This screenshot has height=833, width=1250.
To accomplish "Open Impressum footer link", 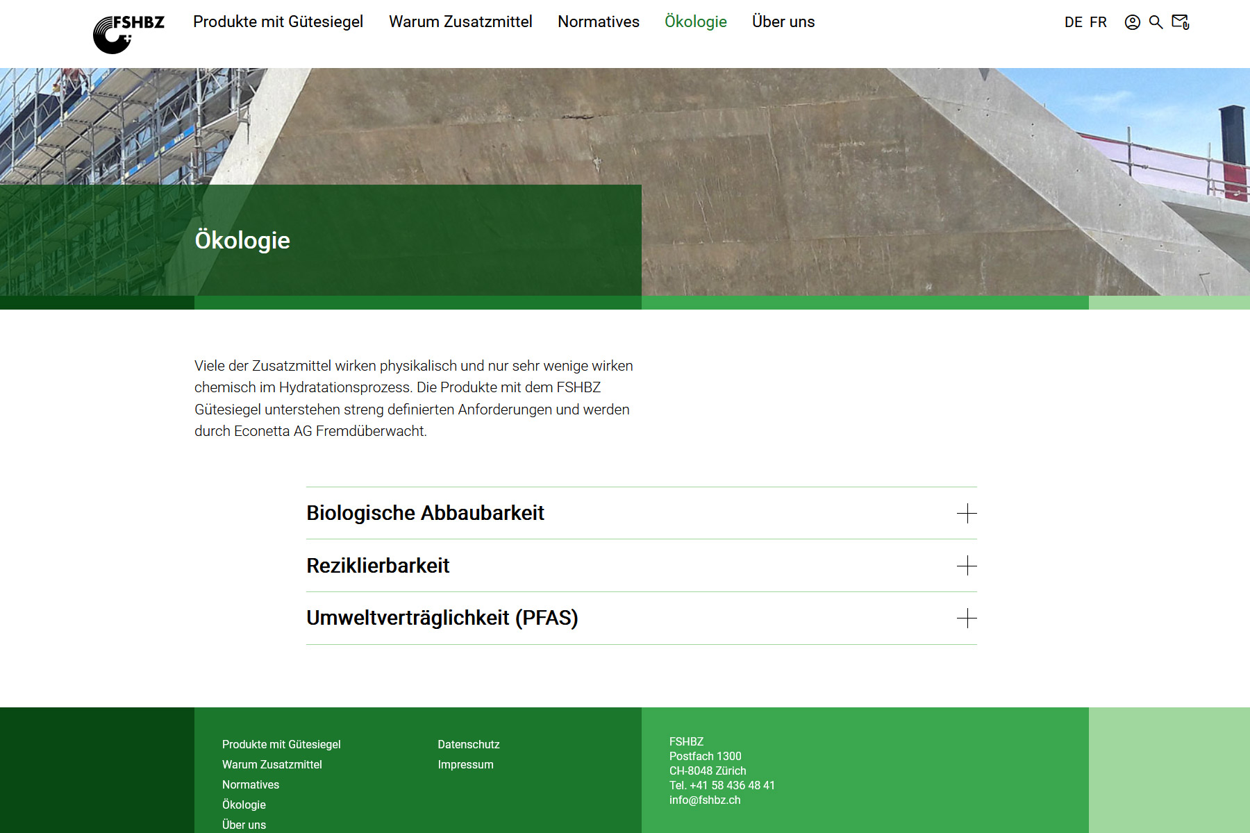I will click(465, 764).
